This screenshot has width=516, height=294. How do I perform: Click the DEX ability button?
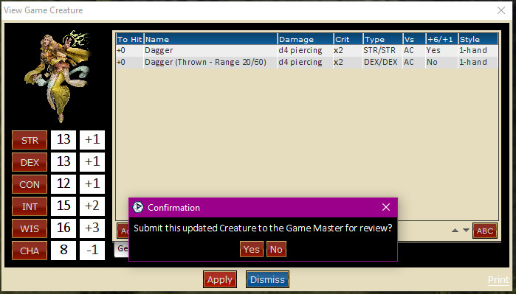[x=30, y=162]
